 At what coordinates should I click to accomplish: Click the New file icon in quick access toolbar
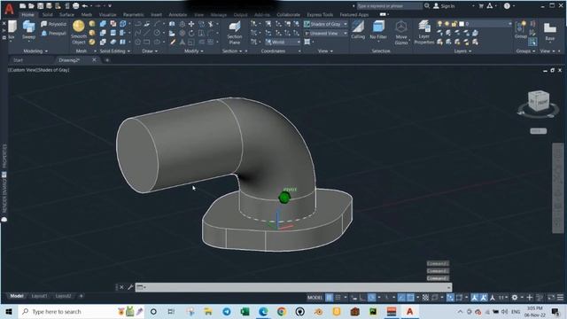pyautogui.click(x=23, y=6)
